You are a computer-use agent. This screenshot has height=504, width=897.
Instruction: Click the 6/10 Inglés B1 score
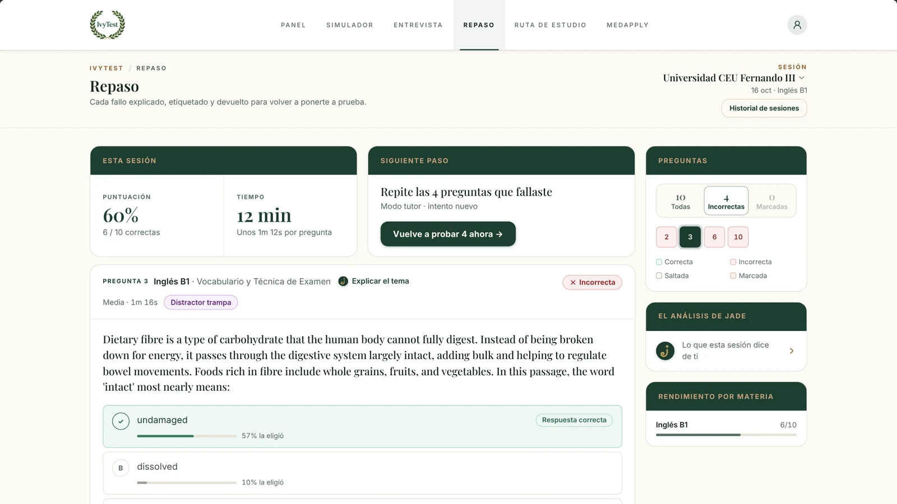(x=788, y=425)
